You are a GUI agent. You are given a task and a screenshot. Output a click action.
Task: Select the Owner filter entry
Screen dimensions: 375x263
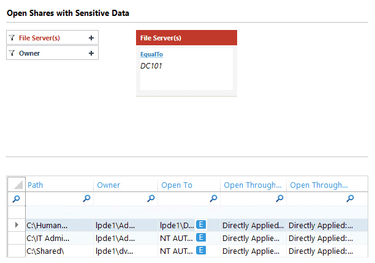coord(52,53)
